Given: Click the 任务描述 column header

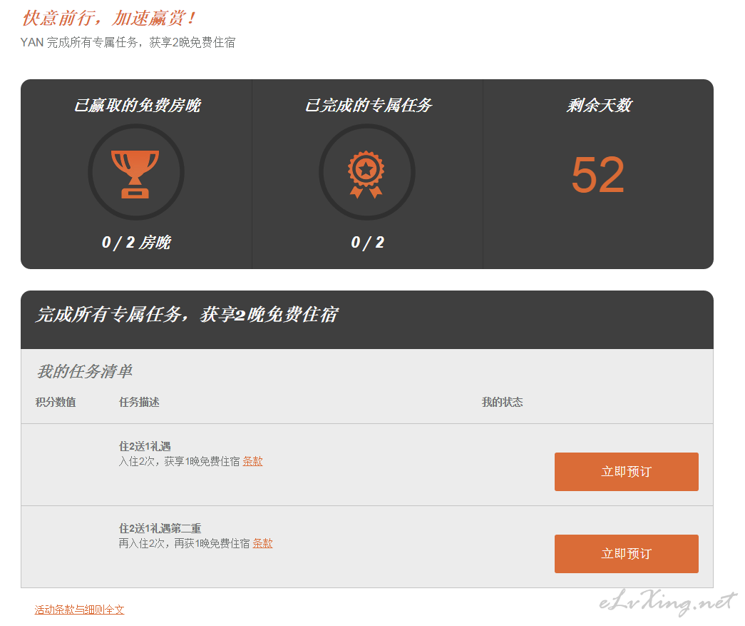Looking at the screenshot, I should (x=139, y=403).
